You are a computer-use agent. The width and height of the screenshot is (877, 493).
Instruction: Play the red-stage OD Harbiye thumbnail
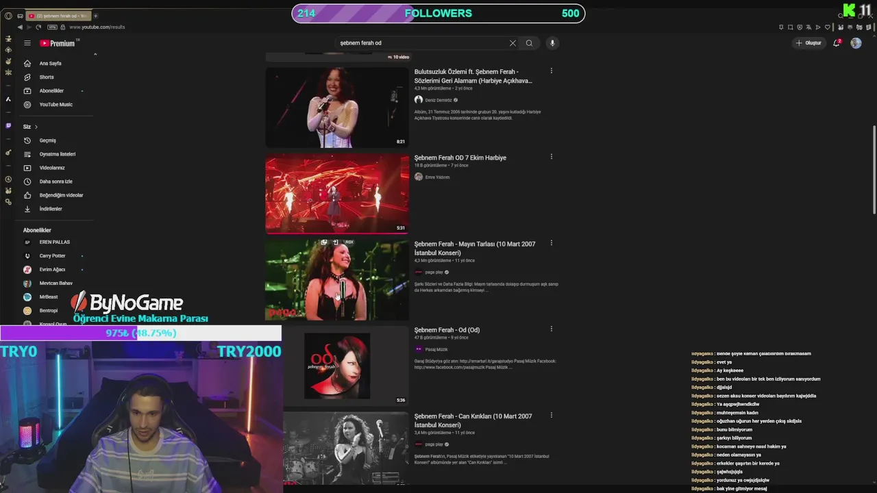[x=337, y=193]
